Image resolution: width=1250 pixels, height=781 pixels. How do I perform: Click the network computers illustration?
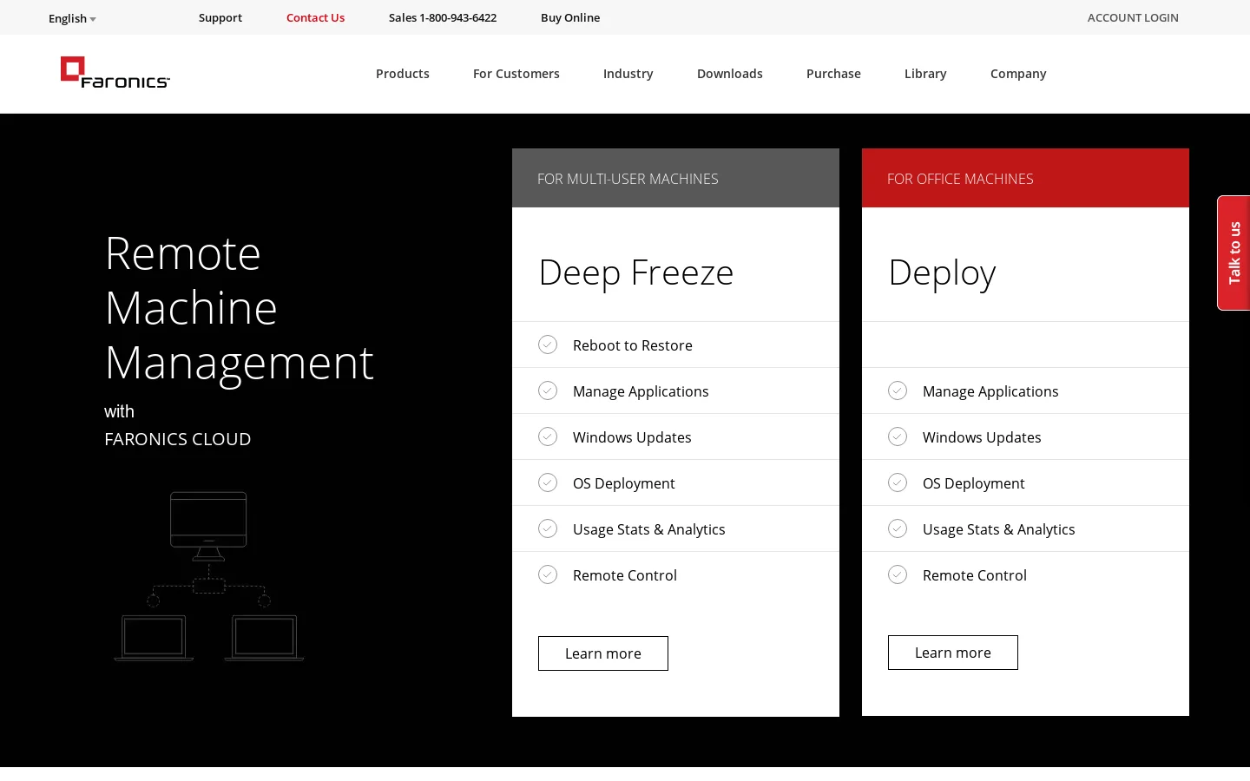[x=209, y=577]
